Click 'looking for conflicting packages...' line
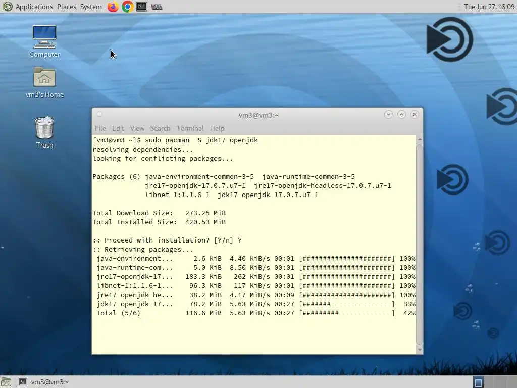517x388 pixels. point(163,158)
